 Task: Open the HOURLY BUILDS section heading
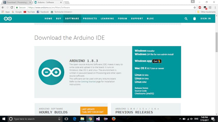[x=53, y=112]
